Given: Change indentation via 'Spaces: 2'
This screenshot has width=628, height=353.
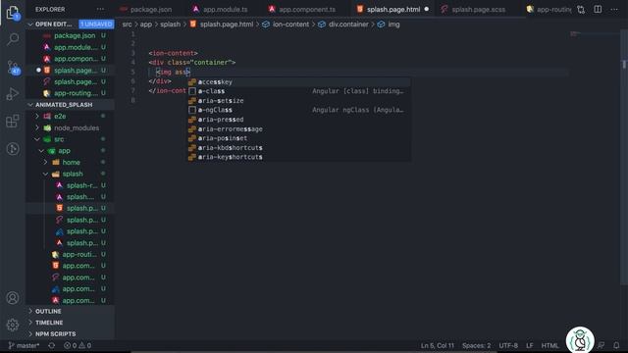Looking at the screenshot, I should tap(476, 345).
